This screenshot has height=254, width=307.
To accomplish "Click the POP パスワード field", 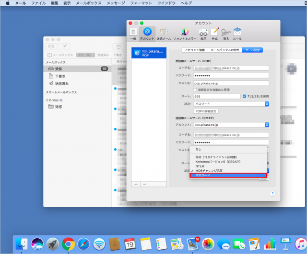I will (231, 76).
